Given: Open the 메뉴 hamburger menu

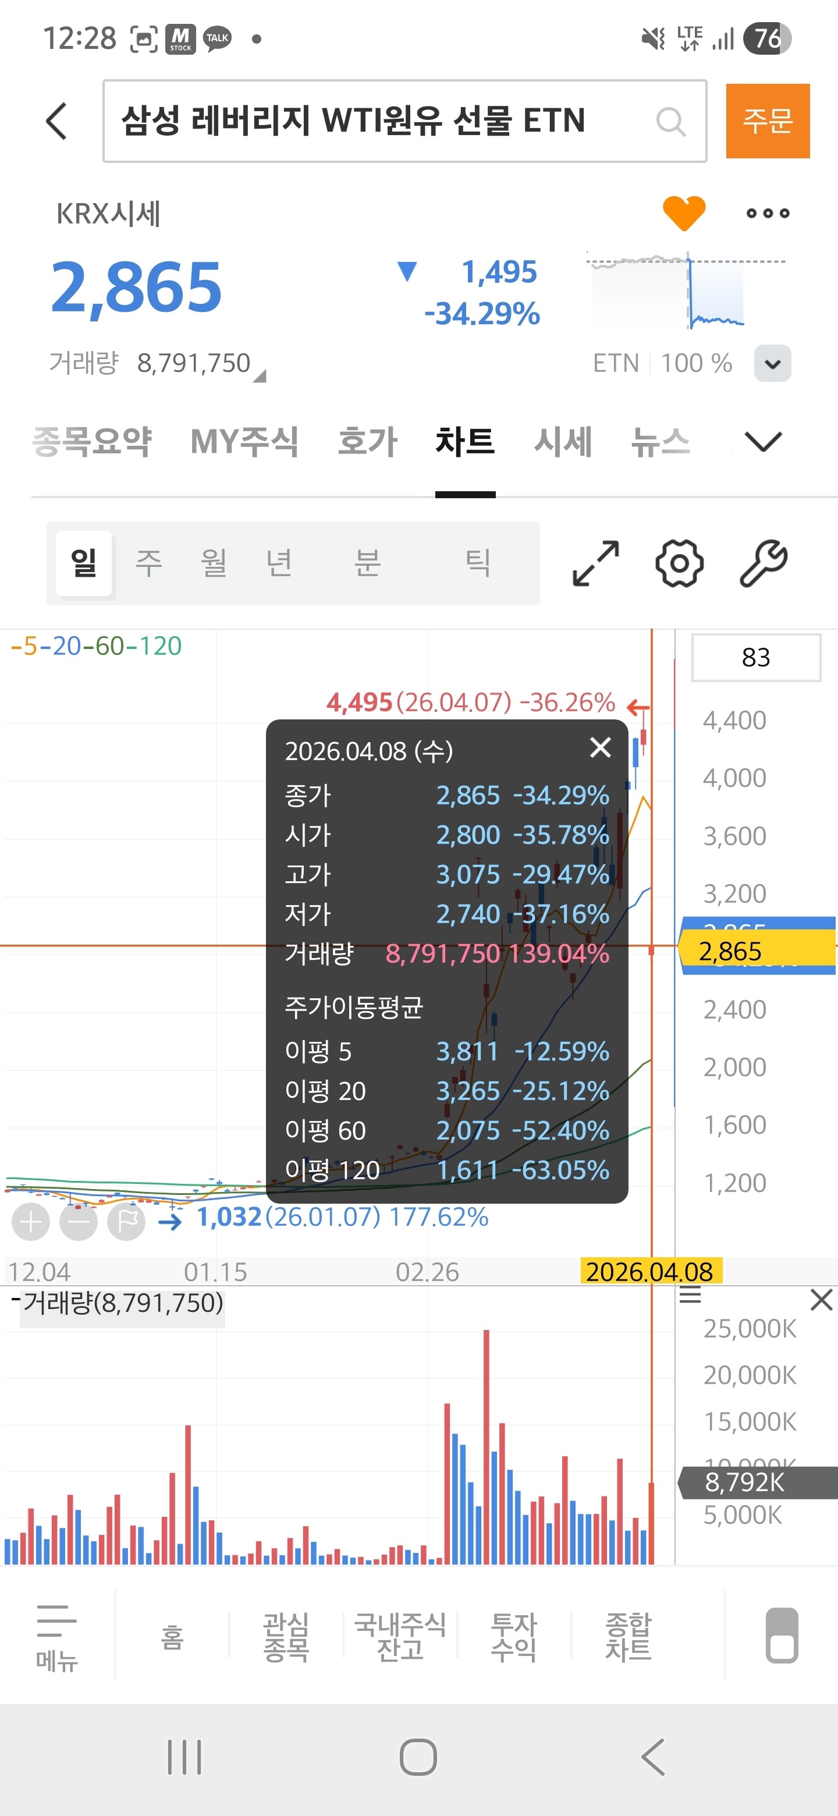Looking at the screenshot, I should tap(56, 1638).
